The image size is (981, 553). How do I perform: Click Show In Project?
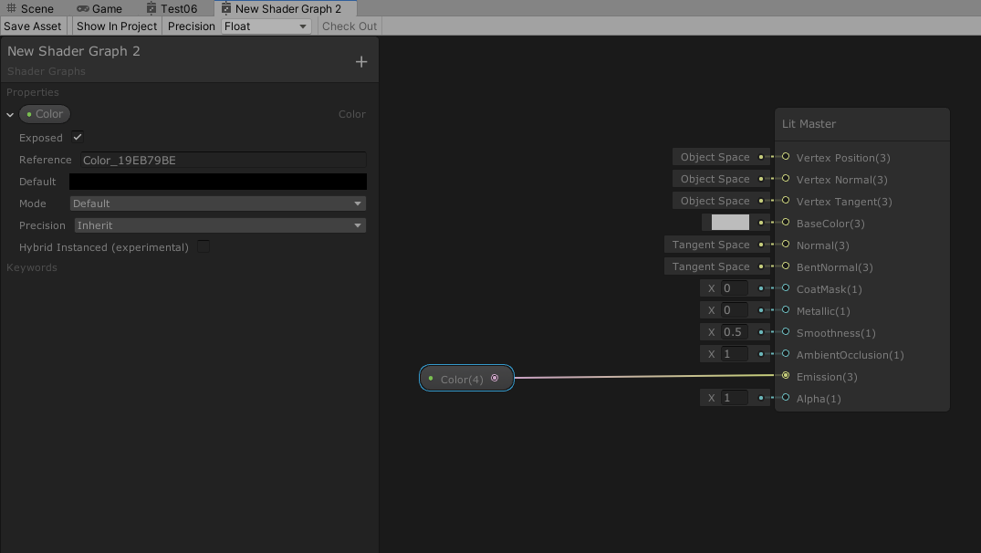[x=116, y=26]
